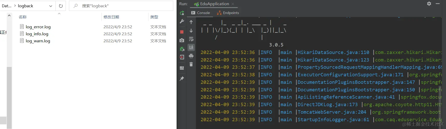Click 文本文档 type of log_warn.log
The image size is (446, 129).
(158, 41)
